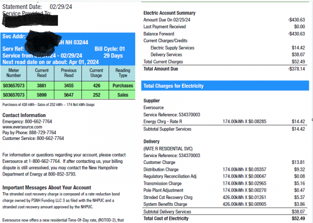Click the www.eversource.com website link
The height and width of the screenshot is (223, 313).
click(x=22, y=127)
